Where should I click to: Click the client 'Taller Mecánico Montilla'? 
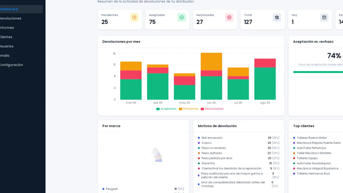(x=314, y=153)
